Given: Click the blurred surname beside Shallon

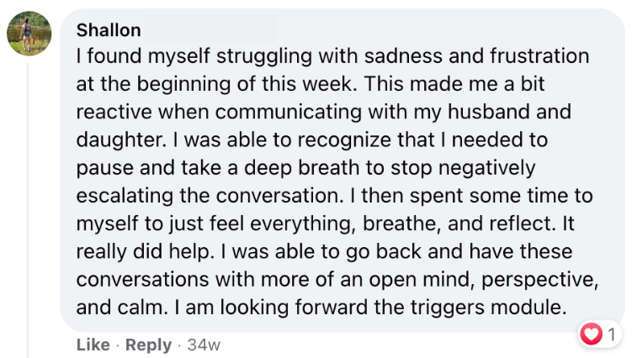Looking at the screenshot, I should [210, 29].
